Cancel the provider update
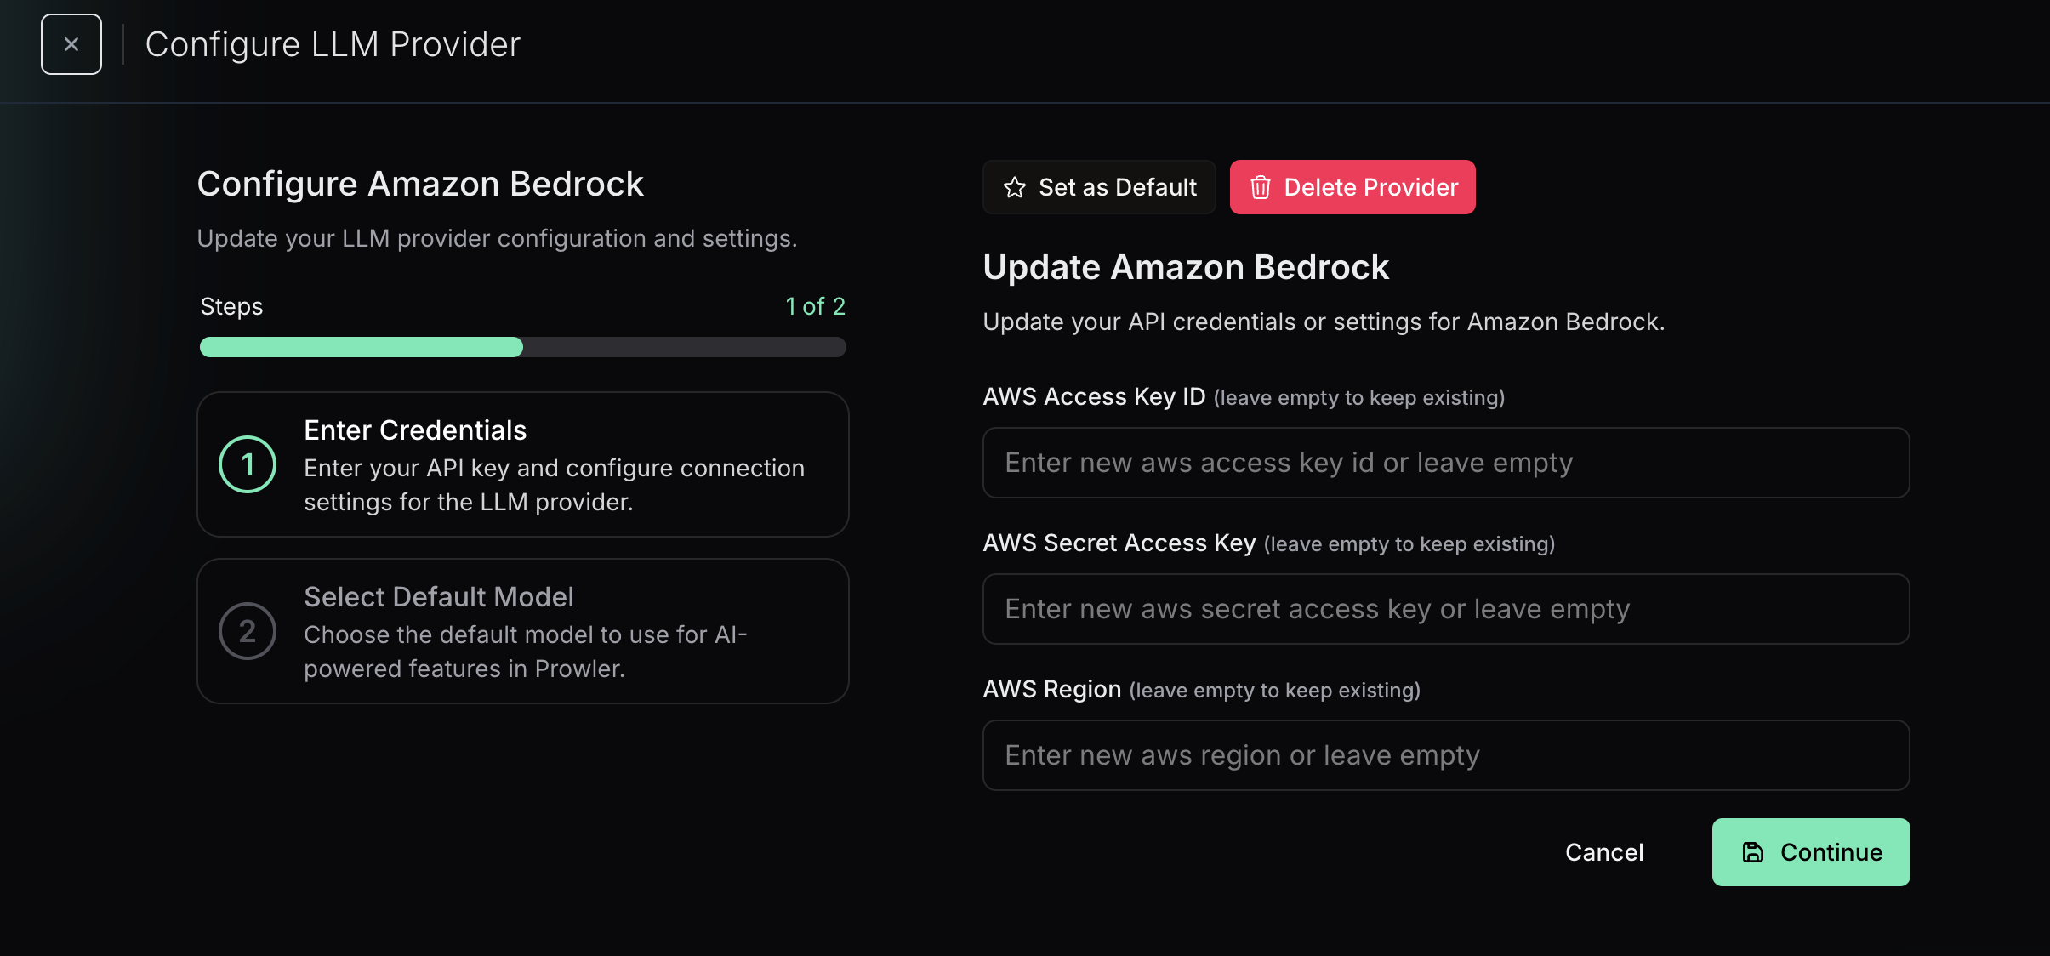Screen dimensions: 2050x956 pos(1603,852)
